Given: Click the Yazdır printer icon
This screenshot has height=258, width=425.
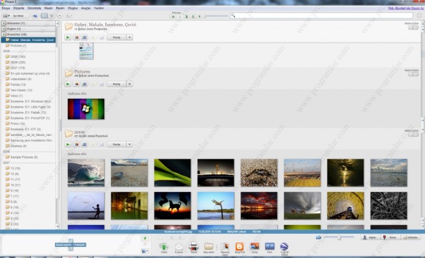Looking at the screenshot, I should [x=194, y=247].
